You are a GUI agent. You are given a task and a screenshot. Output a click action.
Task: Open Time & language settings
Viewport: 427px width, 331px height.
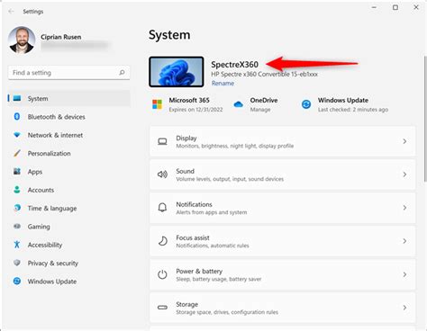[69, 208]
